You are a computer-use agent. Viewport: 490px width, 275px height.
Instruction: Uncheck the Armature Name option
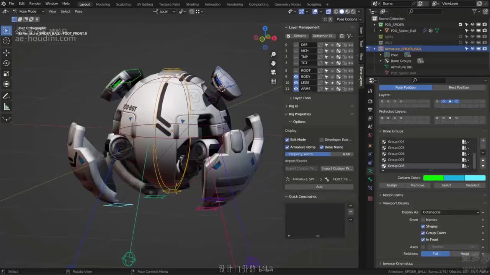click(x=287, y=147)
